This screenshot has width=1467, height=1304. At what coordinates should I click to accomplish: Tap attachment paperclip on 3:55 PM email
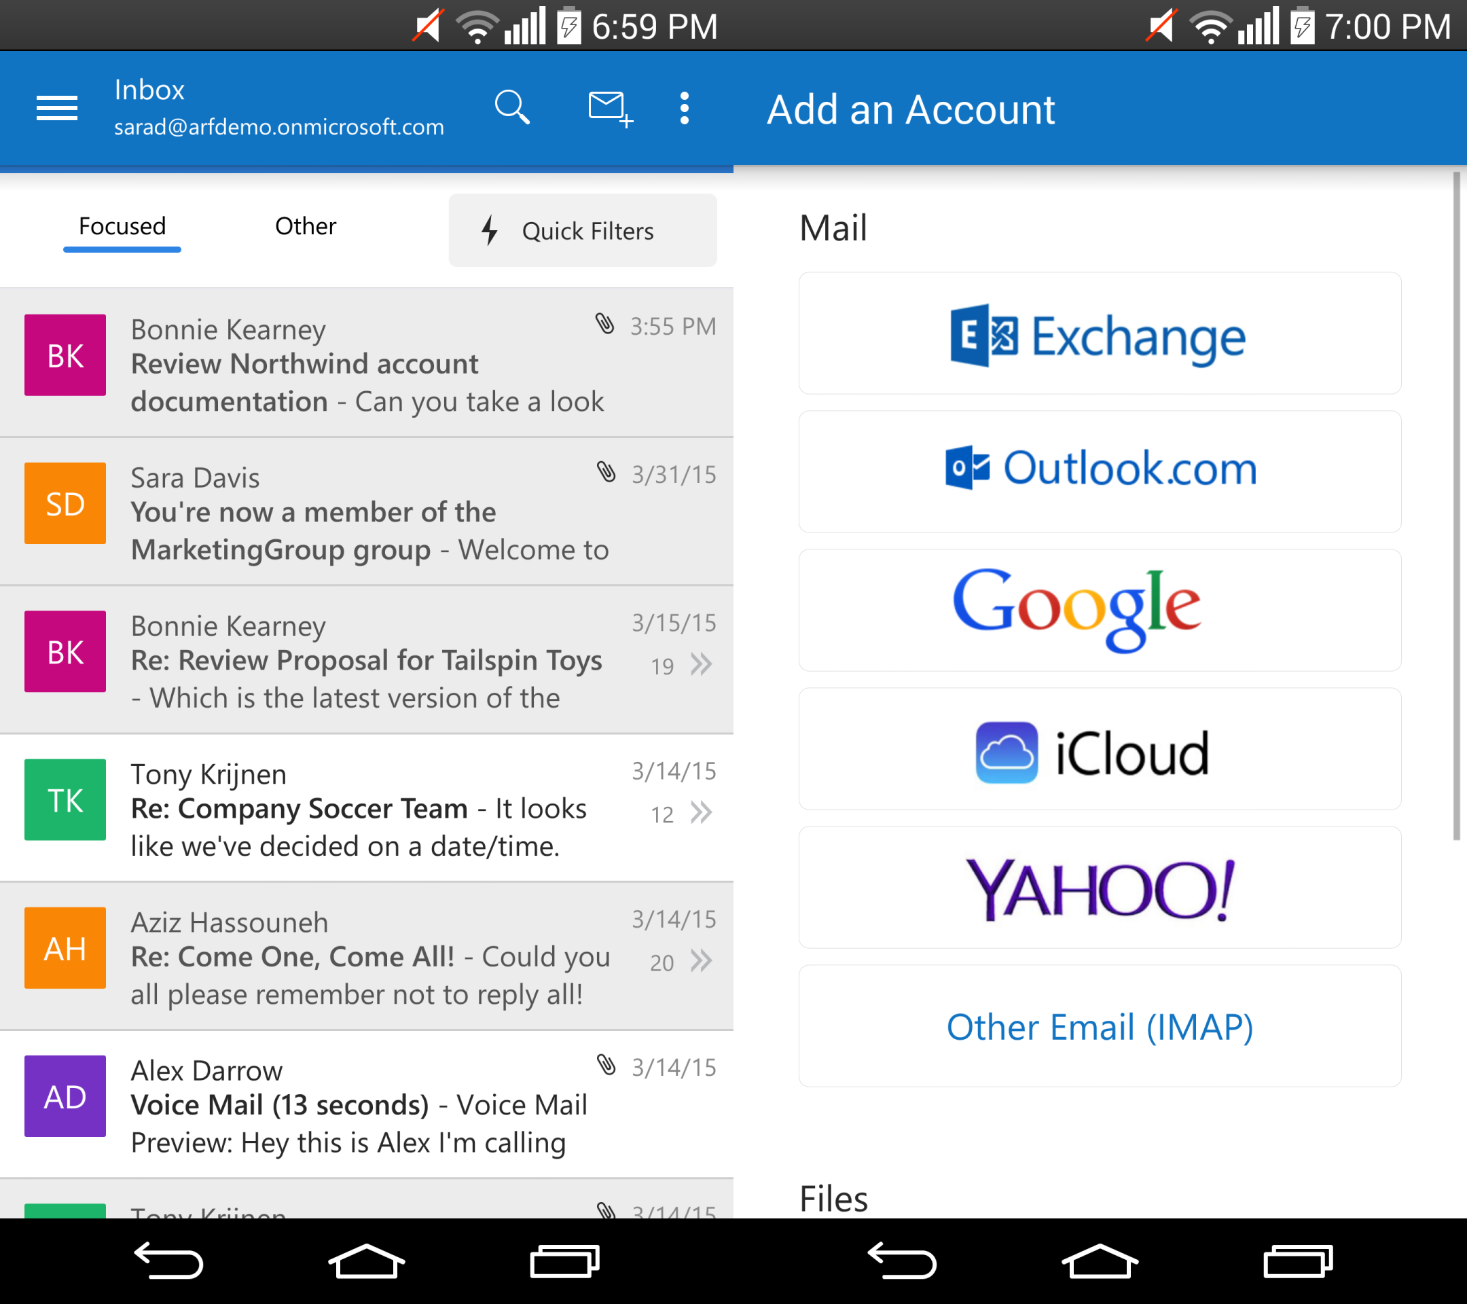click(x=605, y=325)
